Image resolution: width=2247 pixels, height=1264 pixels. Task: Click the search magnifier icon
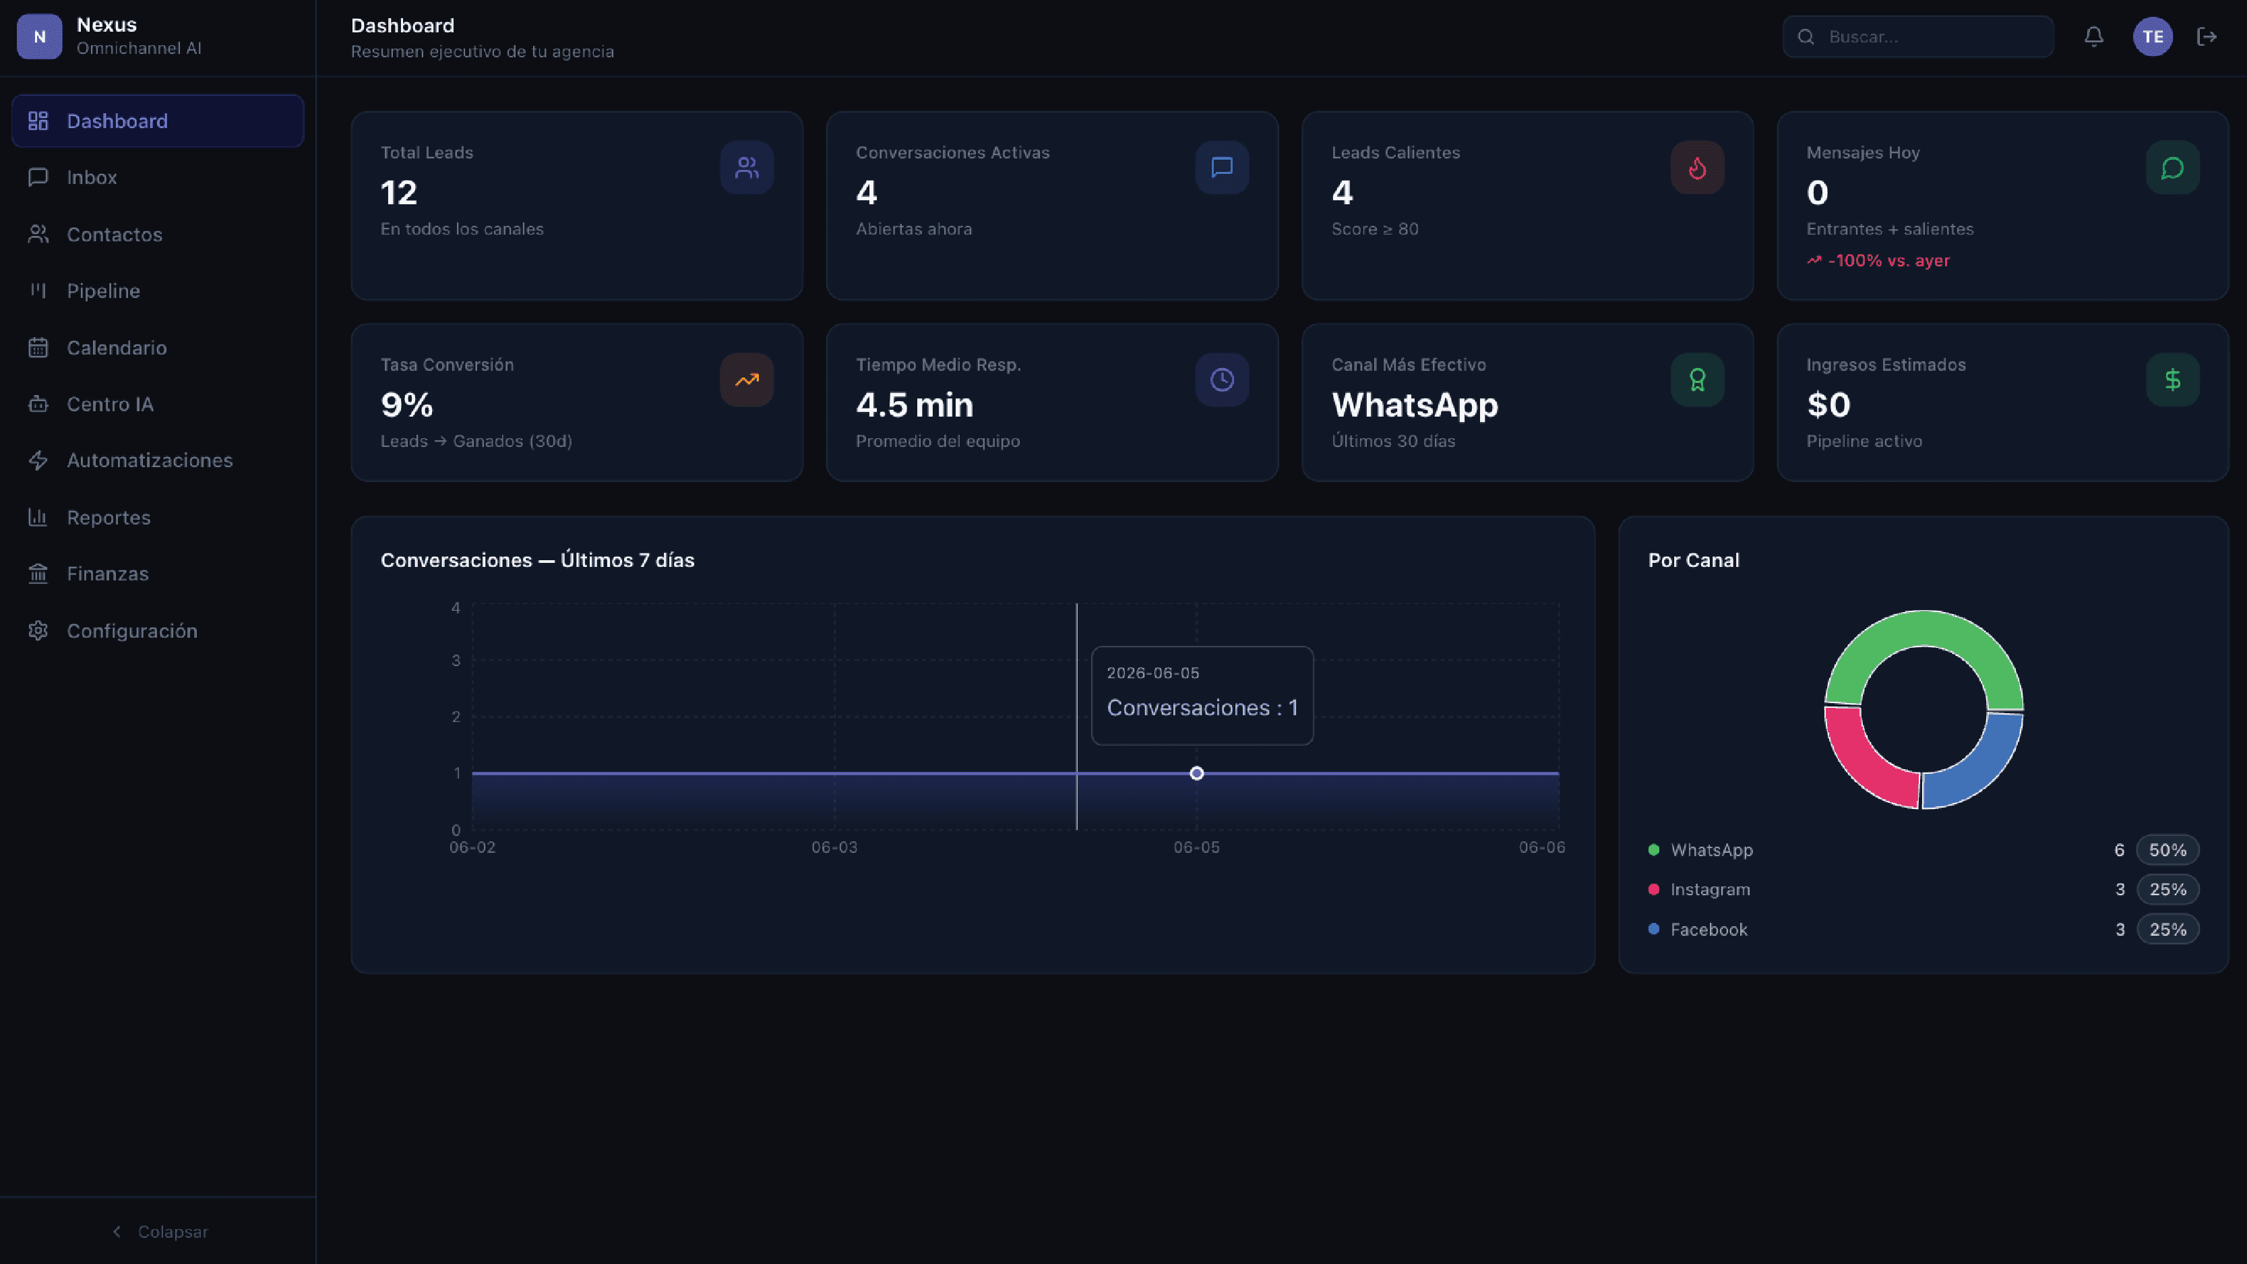1806,36
